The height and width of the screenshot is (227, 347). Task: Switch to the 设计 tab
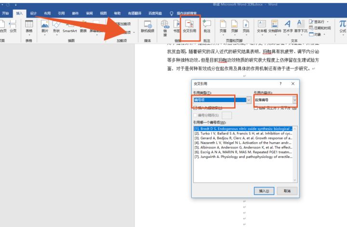tap(33, 13)
